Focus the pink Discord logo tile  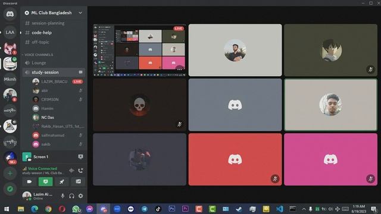point(331,159)
